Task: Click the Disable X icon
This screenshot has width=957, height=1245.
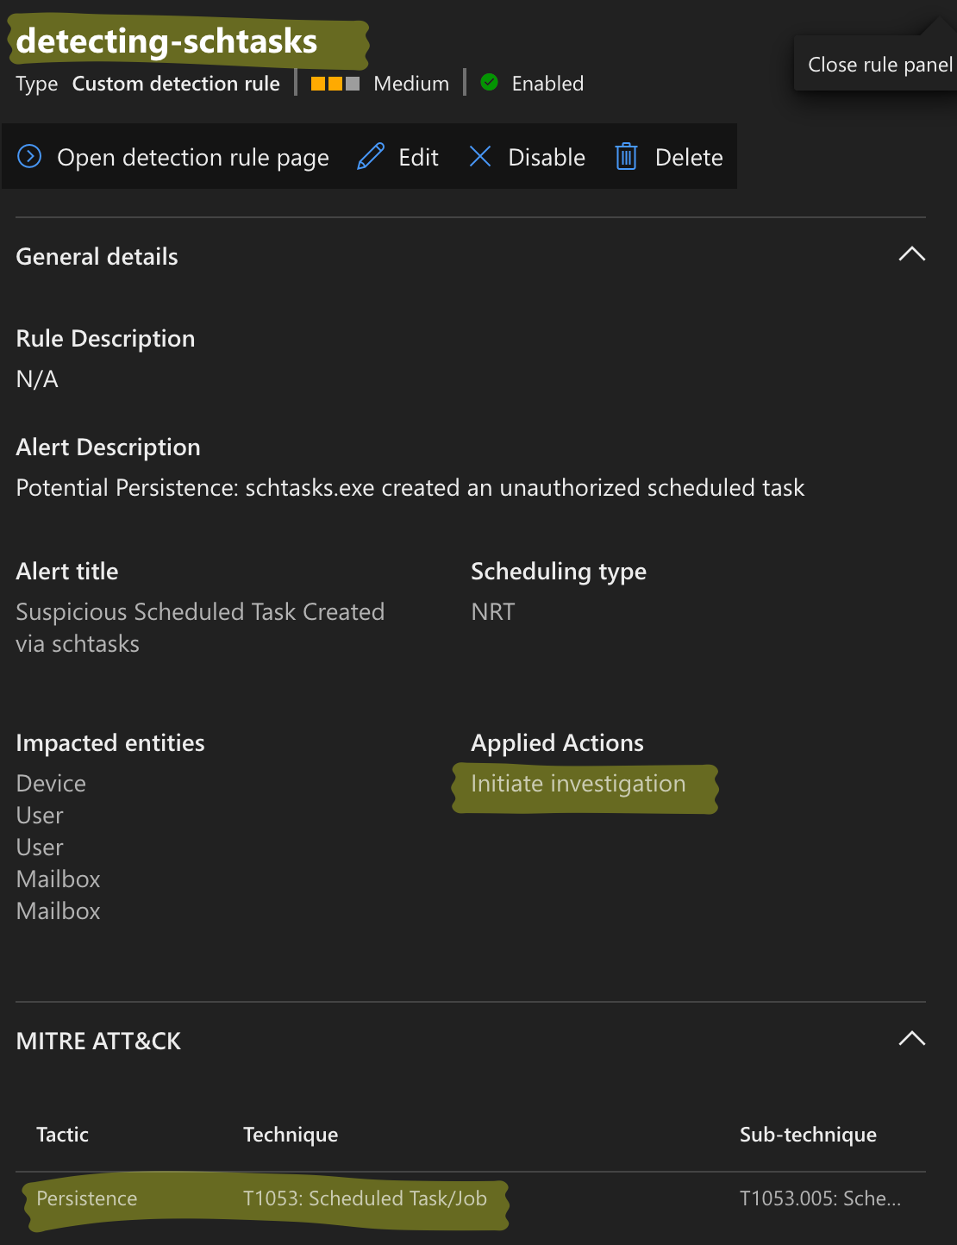Action: coord(480,156)
